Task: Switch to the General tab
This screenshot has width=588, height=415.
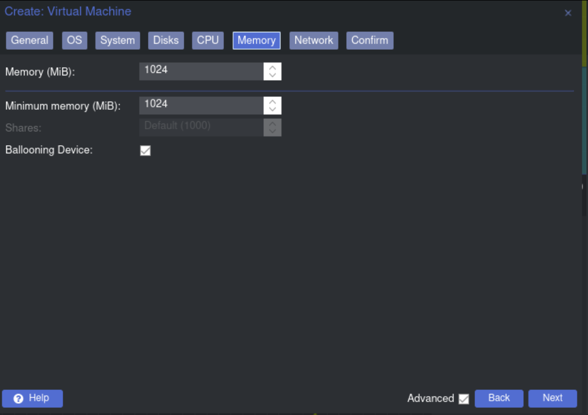Action: [30, 41]
